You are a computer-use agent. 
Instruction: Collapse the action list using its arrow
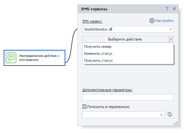[x=171, y=39]
